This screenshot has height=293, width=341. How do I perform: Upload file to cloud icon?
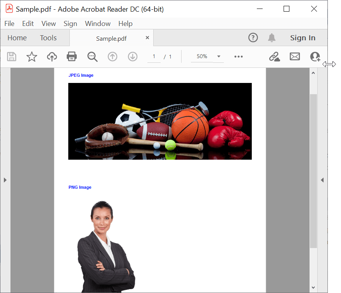[52, 57]
